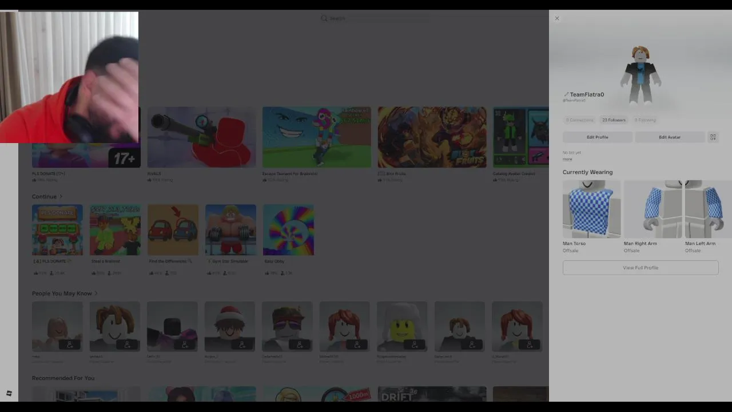
Task: Open the Man Left Arm item thumbnail
Action: (708, 209)
